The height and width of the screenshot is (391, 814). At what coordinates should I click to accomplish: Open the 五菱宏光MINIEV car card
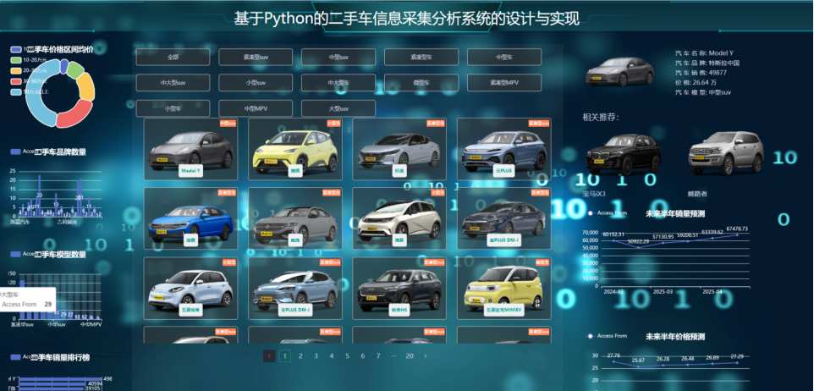[x=504, y=289]
